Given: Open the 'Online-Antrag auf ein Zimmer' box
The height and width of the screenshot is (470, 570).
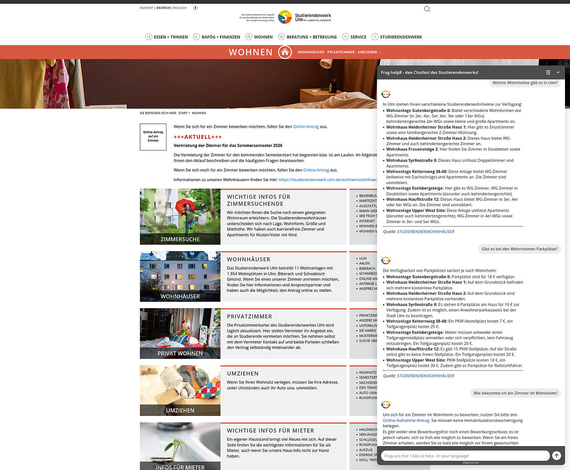Looking at the screenshot, I should click(153, 137).
